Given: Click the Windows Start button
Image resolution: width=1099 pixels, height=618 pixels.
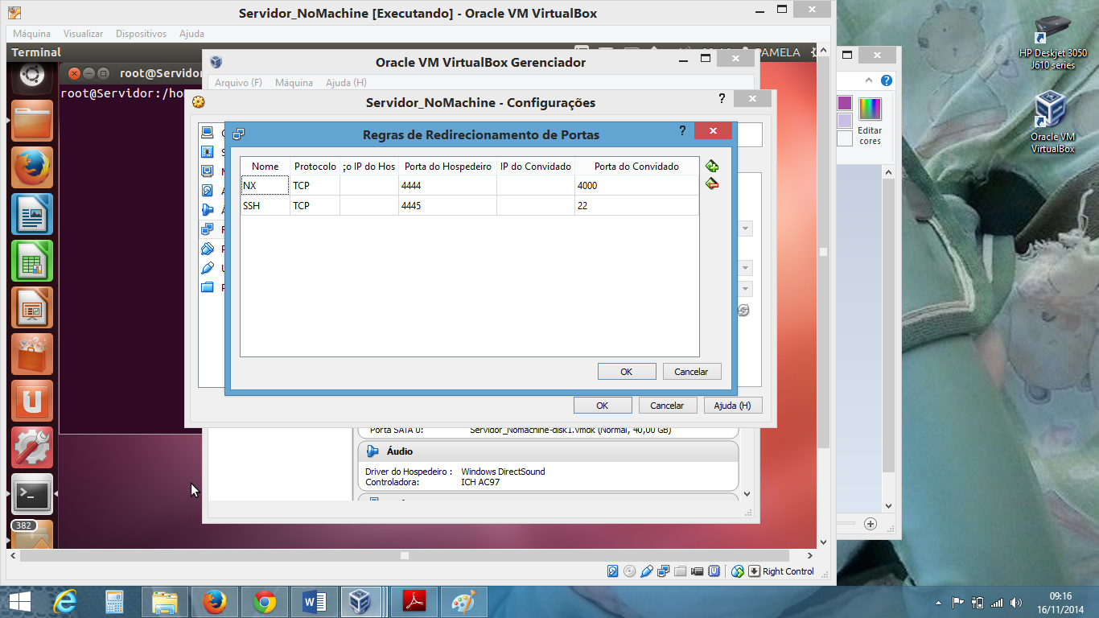Looking at the screenshot, I should tap(20, 602).
